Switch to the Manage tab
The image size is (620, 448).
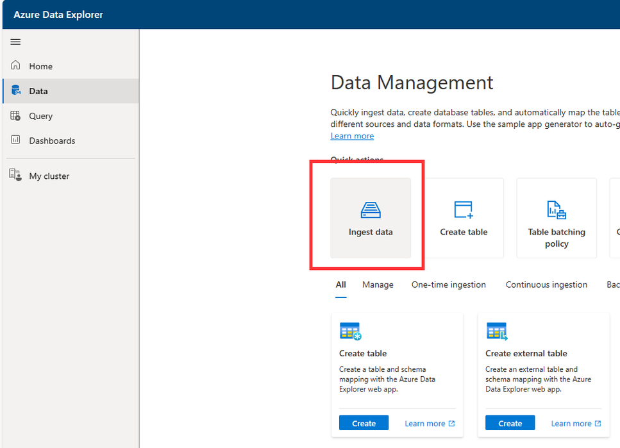378,285
